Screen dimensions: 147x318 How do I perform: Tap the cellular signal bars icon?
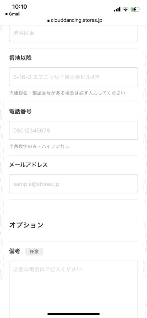tap(117, 9)
